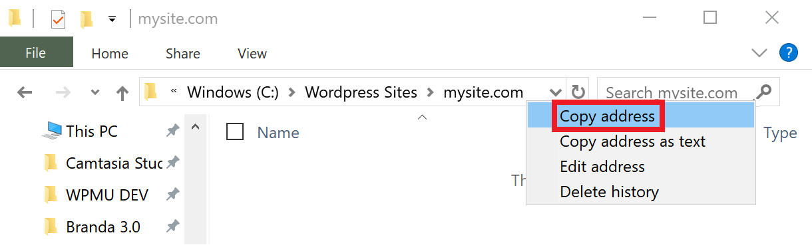Screen dimensions: 812x247
Task: Expand the address bar history dropdown
Action: (555, 92)
